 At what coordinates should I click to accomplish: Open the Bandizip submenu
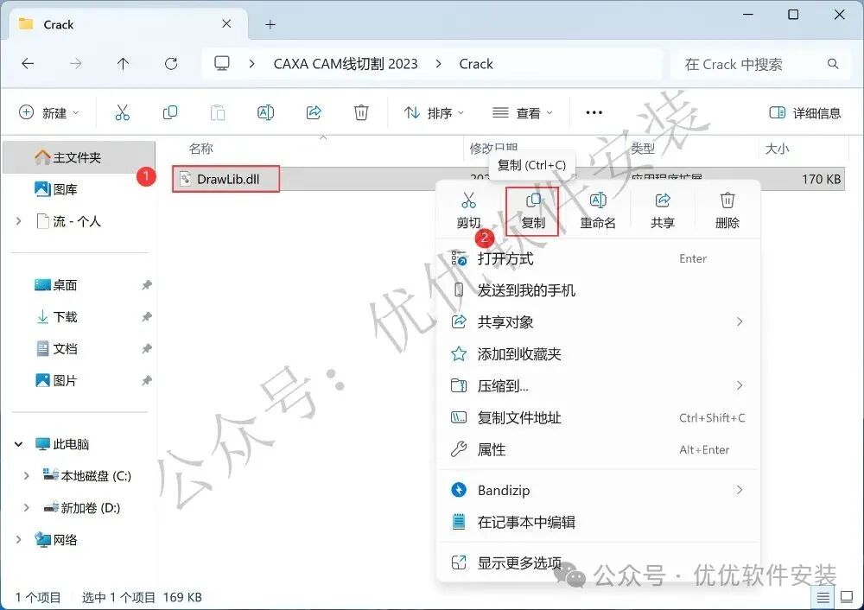pos(598,490)
